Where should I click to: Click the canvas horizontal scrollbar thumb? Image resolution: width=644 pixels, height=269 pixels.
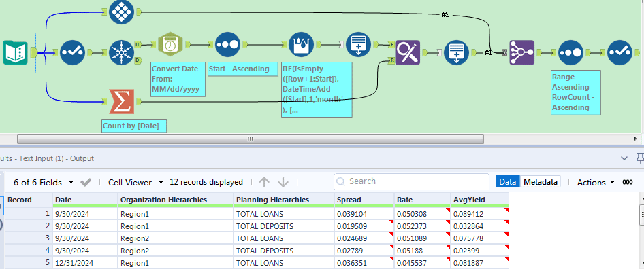[x=250, y=139]
